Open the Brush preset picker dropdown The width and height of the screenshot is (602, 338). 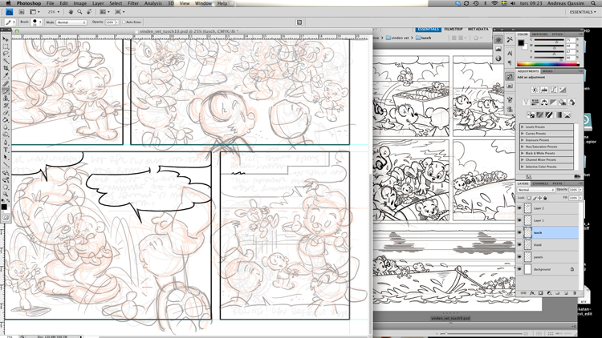(x=36, y=22)
